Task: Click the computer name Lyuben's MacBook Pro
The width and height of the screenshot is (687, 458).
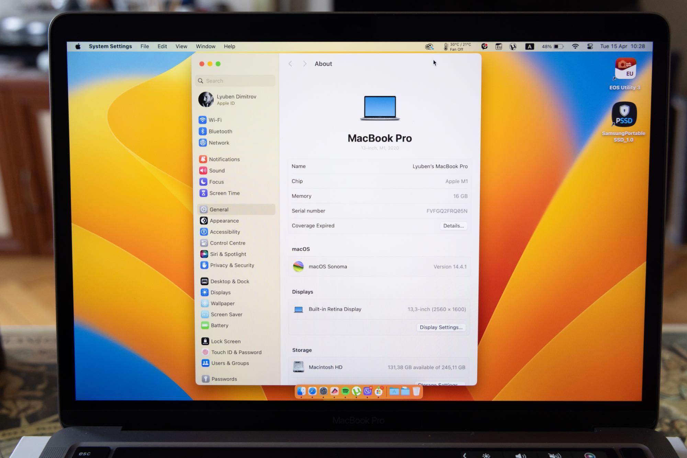Action: (x=440, y=166)
